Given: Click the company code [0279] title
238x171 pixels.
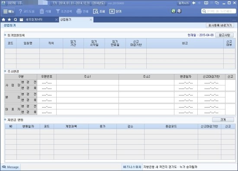Looking at the screenshot, I should pyautogui.click(x=12, y=3).
